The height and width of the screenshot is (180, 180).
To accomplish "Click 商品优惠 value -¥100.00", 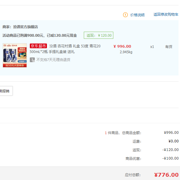I will pos(171,158).
